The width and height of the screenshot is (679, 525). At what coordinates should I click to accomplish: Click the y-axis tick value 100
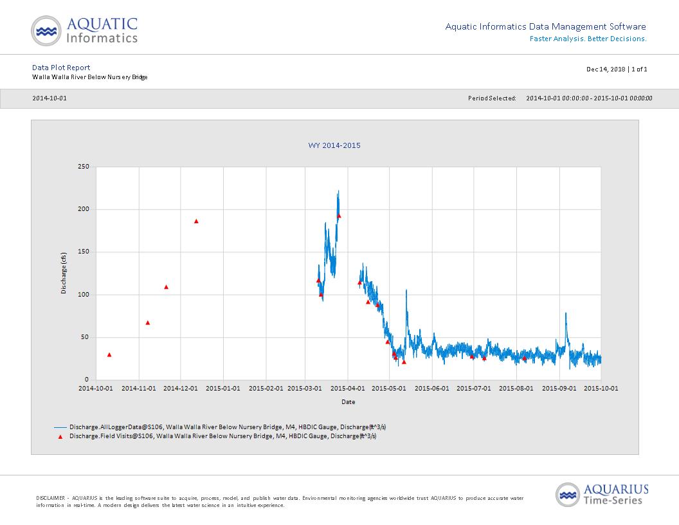(x=84, y=295)
